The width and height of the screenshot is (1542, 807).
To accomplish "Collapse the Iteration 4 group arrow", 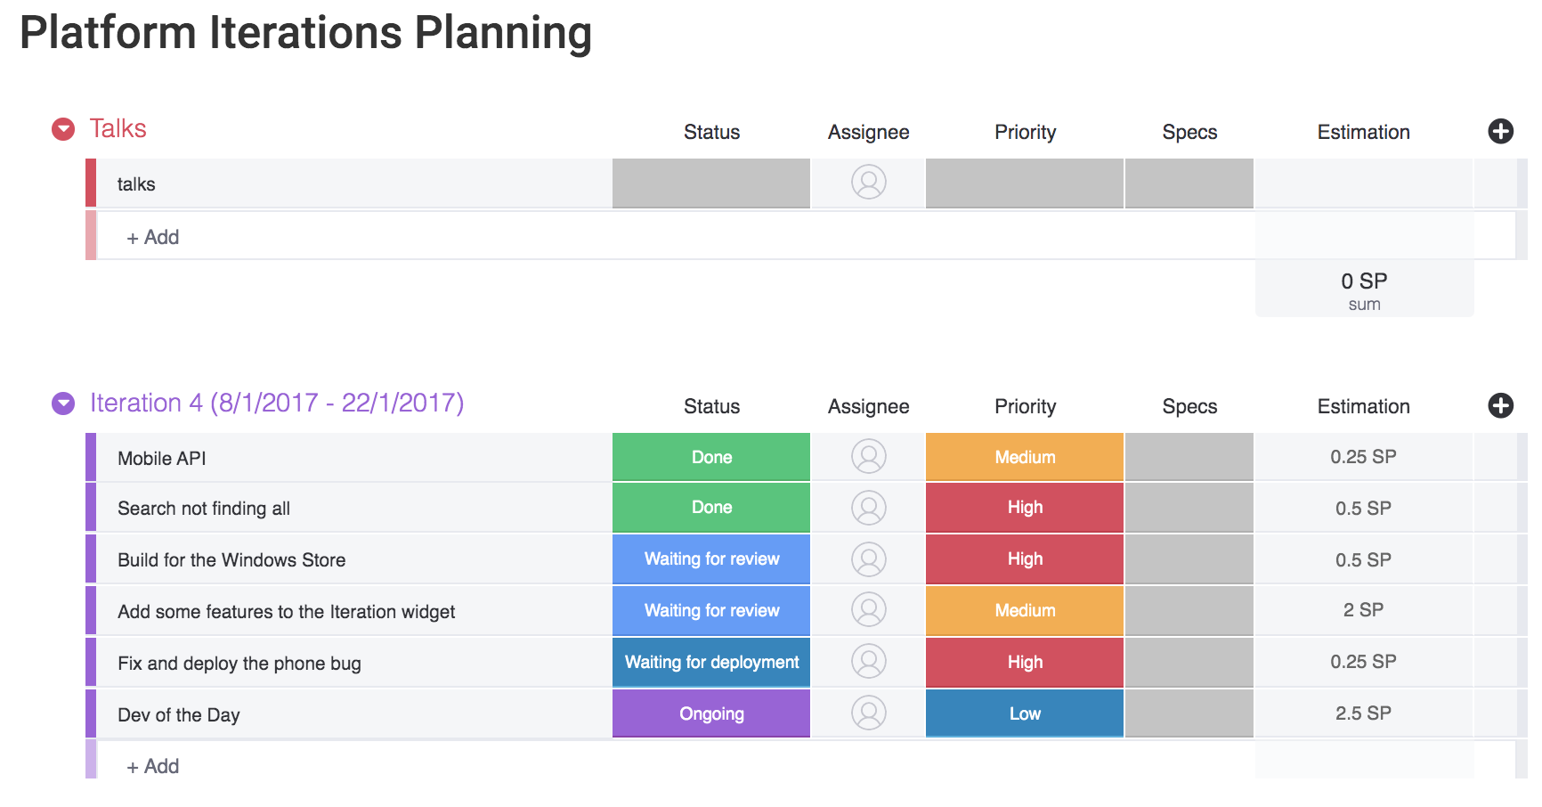I will pos(63,404).
